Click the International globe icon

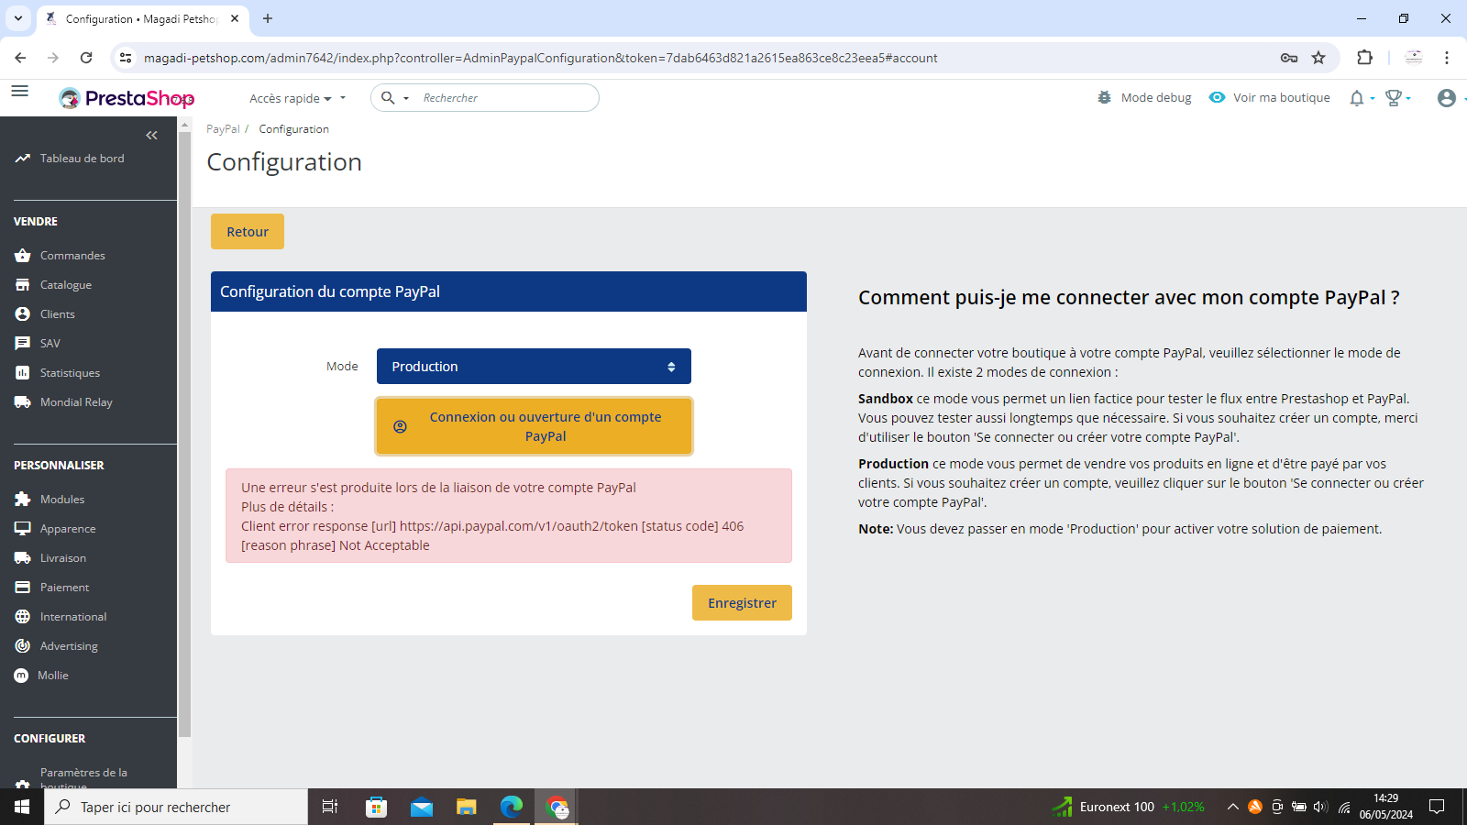(x=23, y=617)
